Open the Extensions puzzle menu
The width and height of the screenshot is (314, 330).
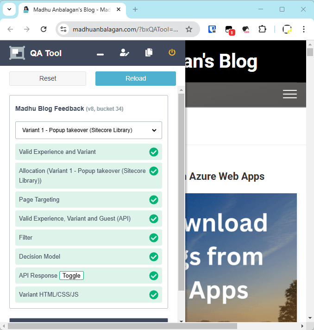(262, 29)
